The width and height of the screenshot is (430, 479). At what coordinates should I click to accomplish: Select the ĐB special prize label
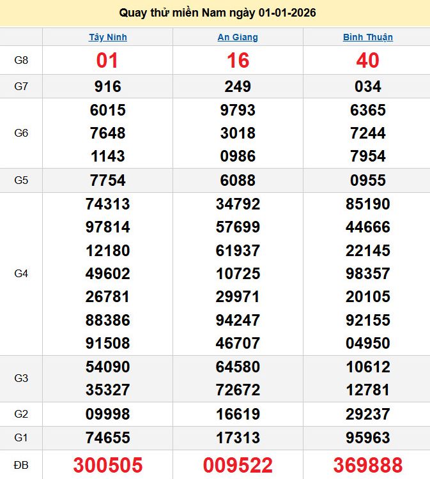(x=21, y=465)
